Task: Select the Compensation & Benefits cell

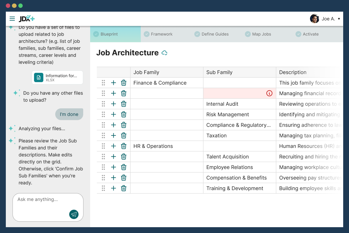Action: [240, 178]
